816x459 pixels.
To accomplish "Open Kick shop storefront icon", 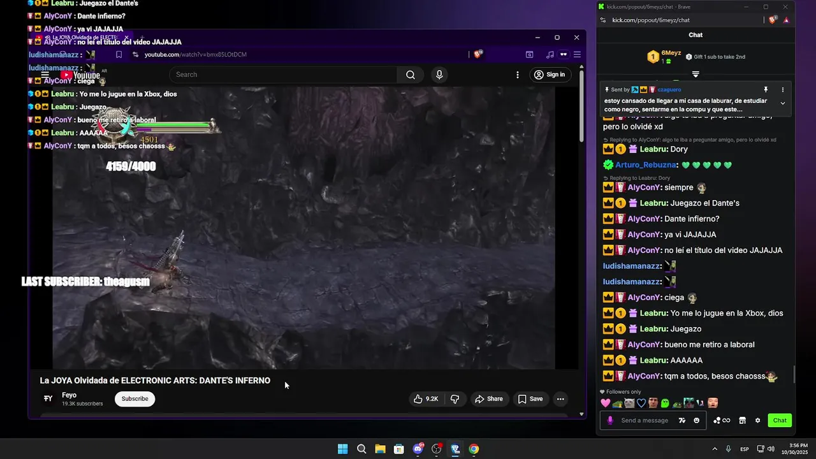I will pos(742,420).
